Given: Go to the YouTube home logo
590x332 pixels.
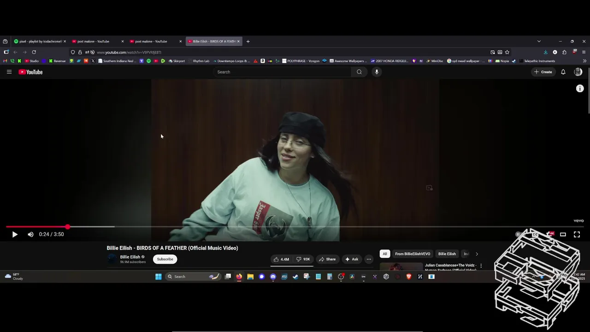Looking at the screenshot, I should pyautogui.click(x=30, y=72).
